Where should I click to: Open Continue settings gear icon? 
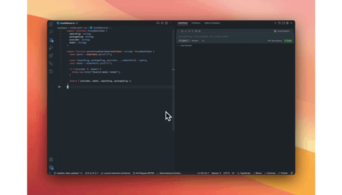pyautogui.click(x=287, y=23)
